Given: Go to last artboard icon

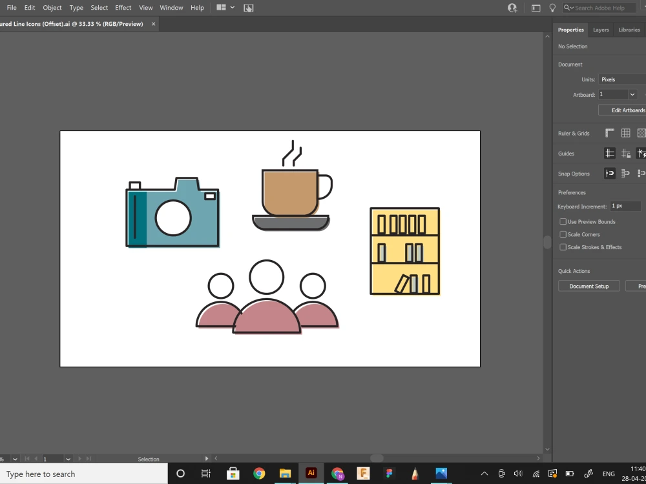Looking at the screenshot, I should tap(89, 458).
